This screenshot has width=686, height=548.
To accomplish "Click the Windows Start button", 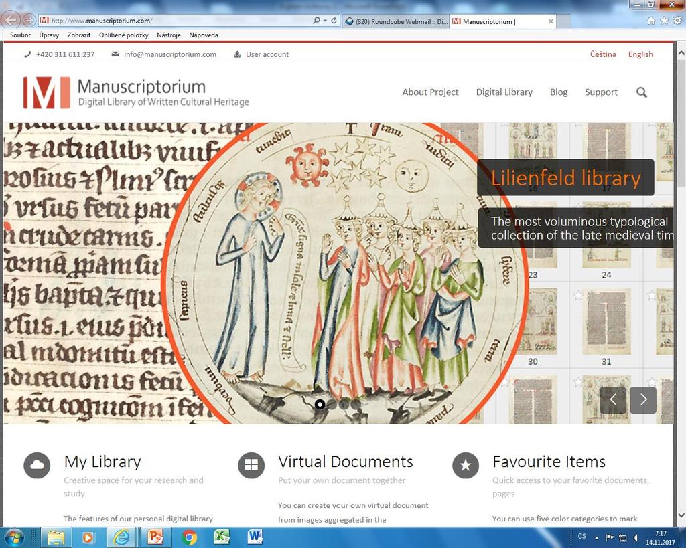I will 15,537.
